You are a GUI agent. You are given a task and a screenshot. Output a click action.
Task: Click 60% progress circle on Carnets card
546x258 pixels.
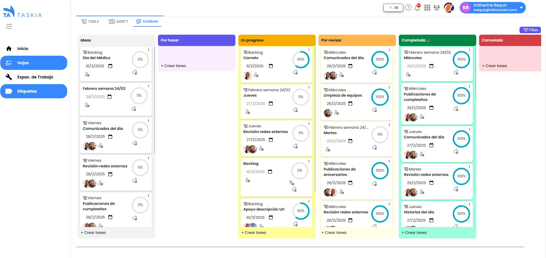[301, 59]
